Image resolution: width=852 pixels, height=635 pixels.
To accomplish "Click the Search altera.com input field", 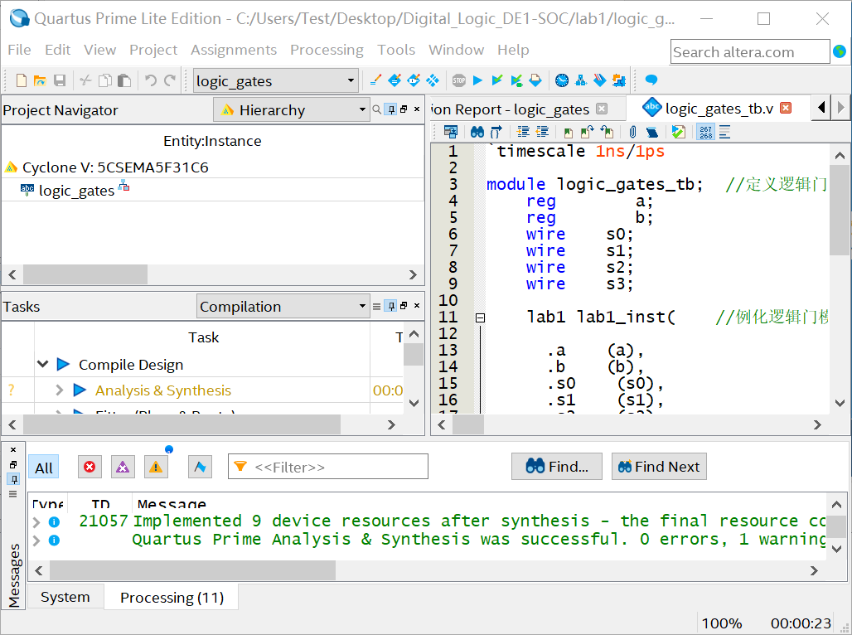I will pos(750,52).
